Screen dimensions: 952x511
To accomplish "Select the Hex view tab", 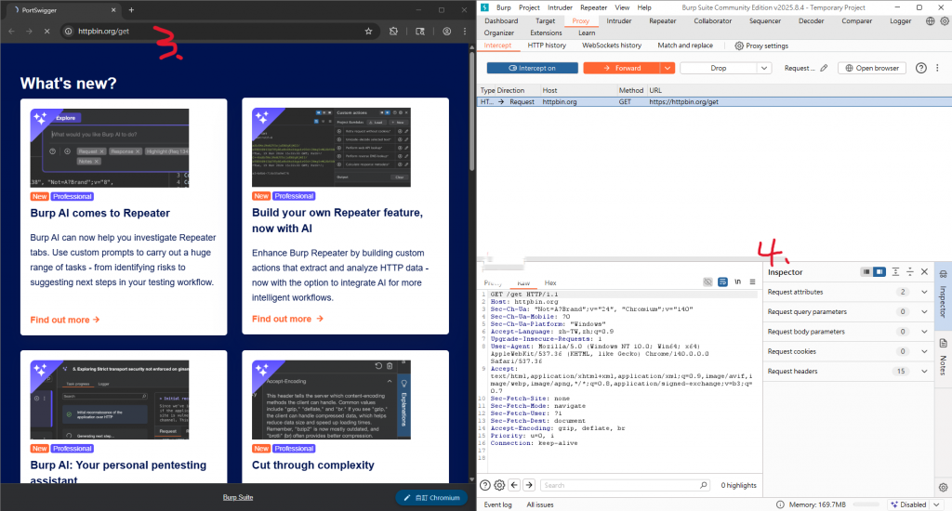I will click(550, 282).
